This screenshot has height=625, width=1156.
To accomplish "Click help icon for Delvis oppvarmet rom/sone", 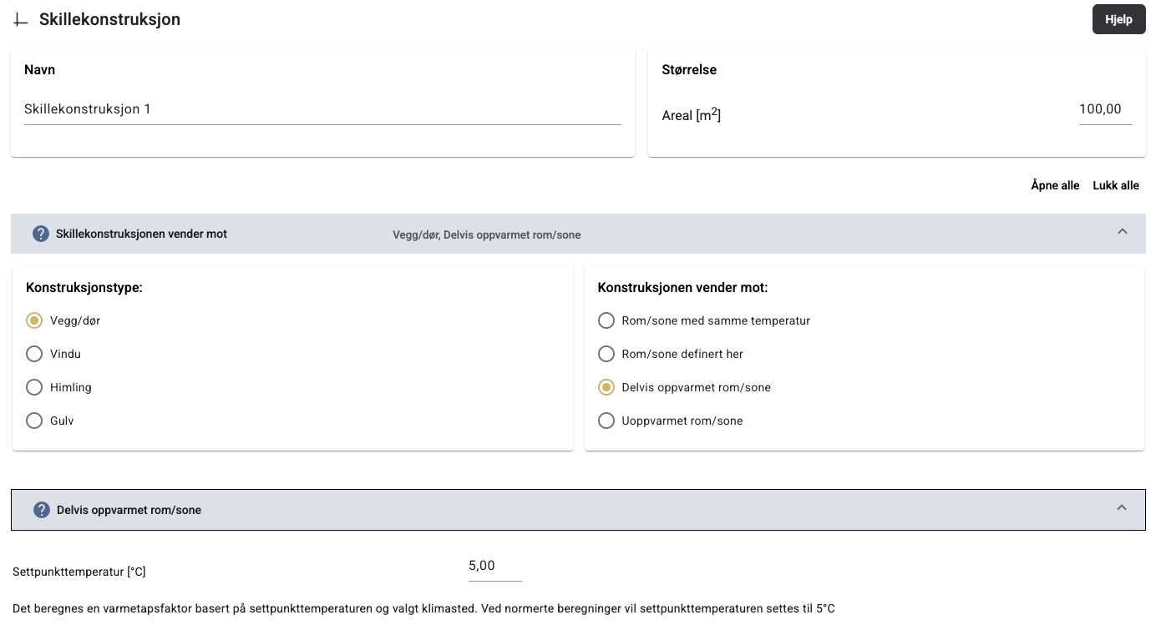I will click(x=42, y=510).
